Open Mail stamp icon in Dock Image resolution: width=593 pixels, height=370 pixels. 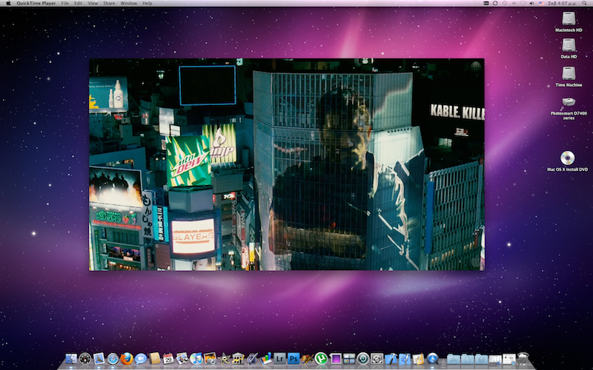tap(99, 359)
